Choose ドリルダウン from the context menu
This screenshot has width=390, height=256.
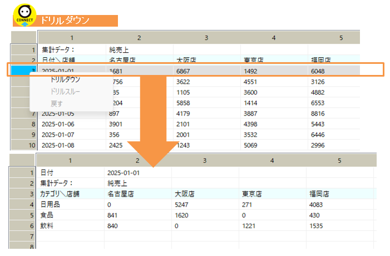66,79
